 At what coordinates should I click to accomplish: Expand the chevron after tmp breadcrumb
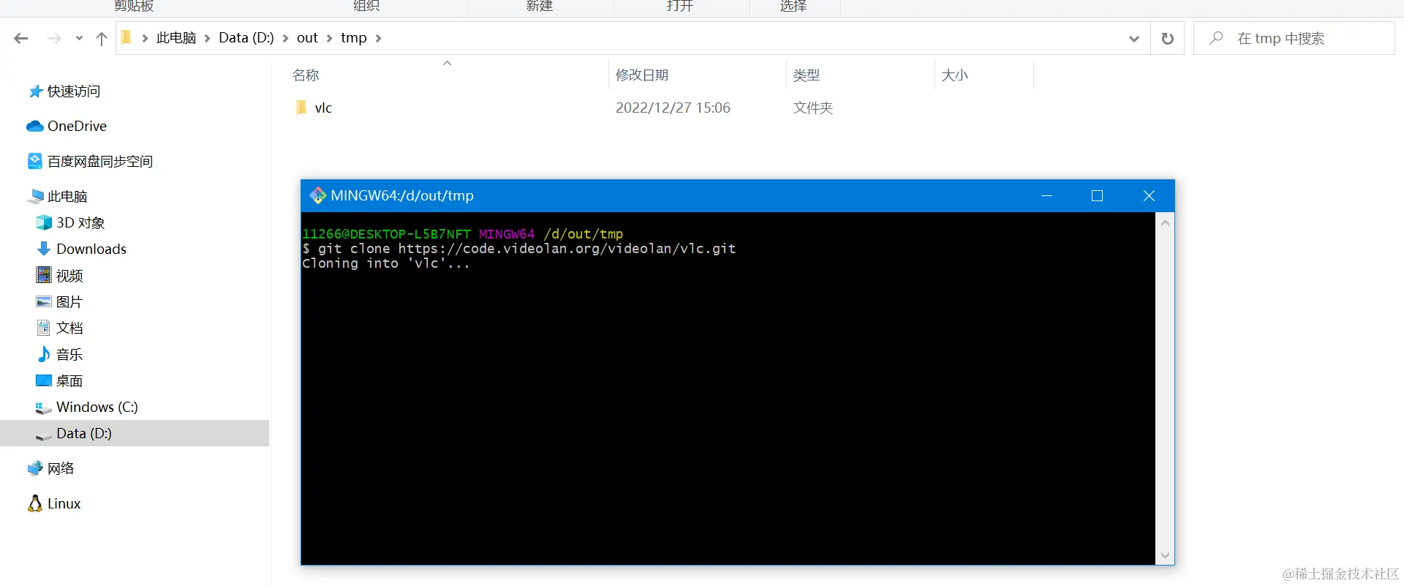(378, 38)
